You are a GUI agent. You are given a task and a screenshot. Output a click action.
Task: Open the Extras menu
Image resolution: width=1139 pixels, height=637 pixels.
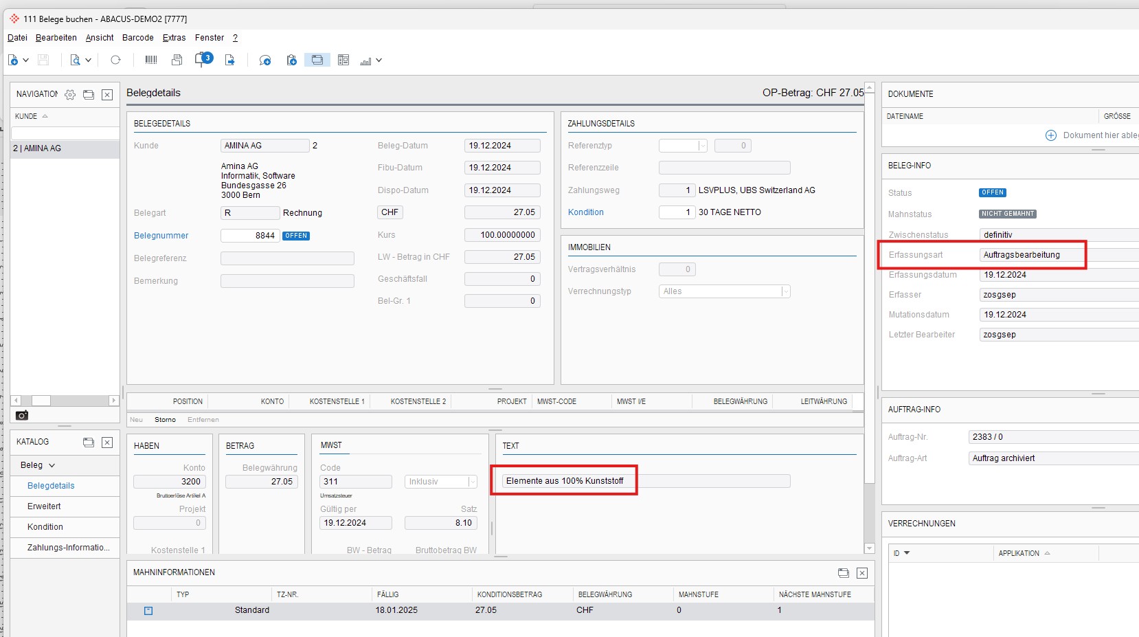tap(174, 38)
